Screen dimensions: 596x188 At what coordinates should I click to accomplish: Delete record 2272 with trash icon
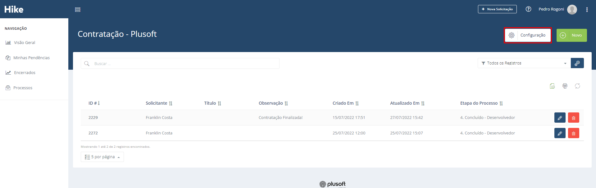pyautogui.click(x=574, y=133)
